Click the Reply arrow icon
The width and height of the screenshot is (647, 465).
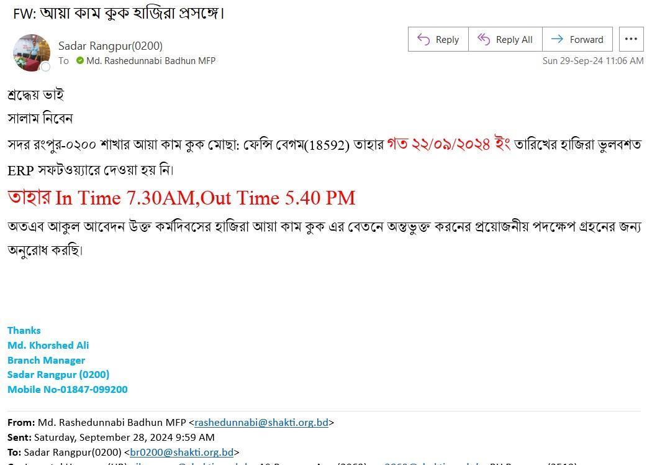point(423,39)
